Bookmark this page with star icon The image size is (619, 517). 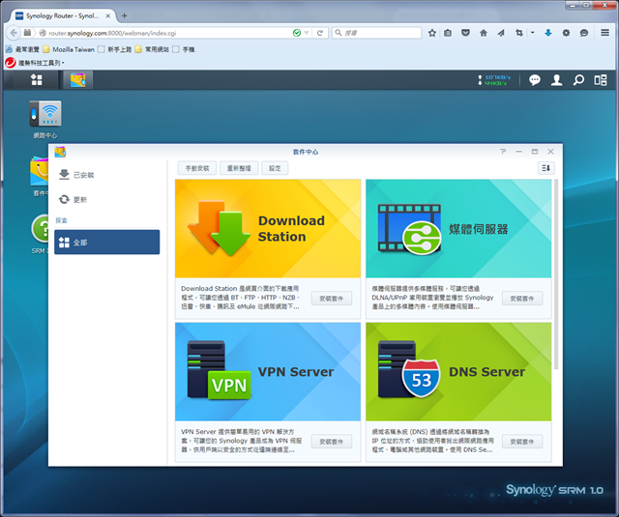pyautogui.click(x=432, y=33)
